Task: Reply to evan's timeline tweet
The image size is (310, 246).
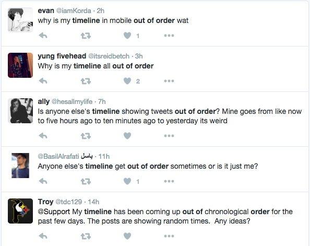Action: pyautogui.click(x=43, y=36)
